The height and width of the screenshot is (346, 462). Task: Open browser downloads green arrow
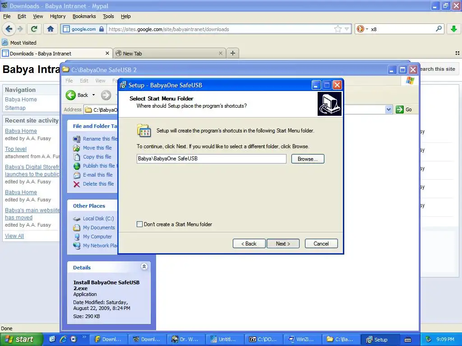(x=454, y=29)
